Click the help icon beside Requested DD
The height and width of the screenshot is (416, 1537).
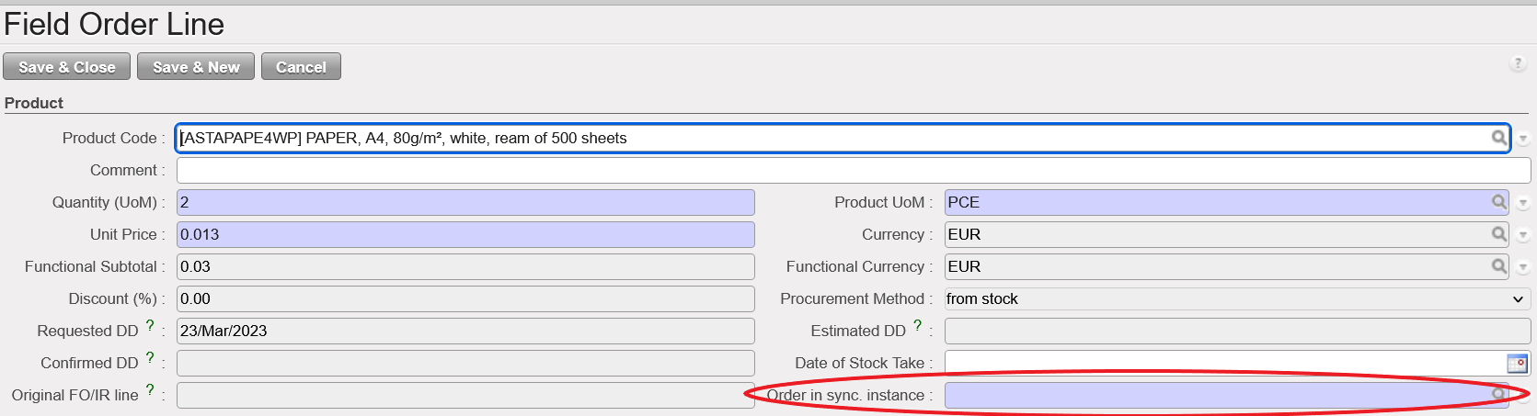tap(150, 326)
